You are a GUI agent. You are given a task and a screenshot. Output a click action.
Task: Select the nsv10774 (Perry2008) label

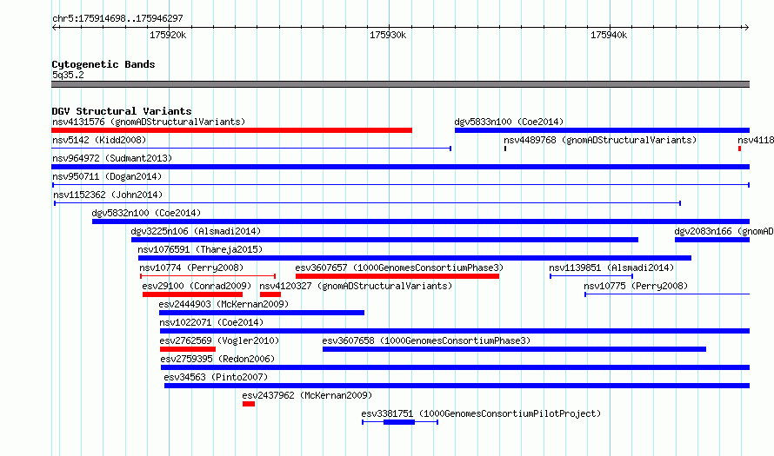coord(191,268)
